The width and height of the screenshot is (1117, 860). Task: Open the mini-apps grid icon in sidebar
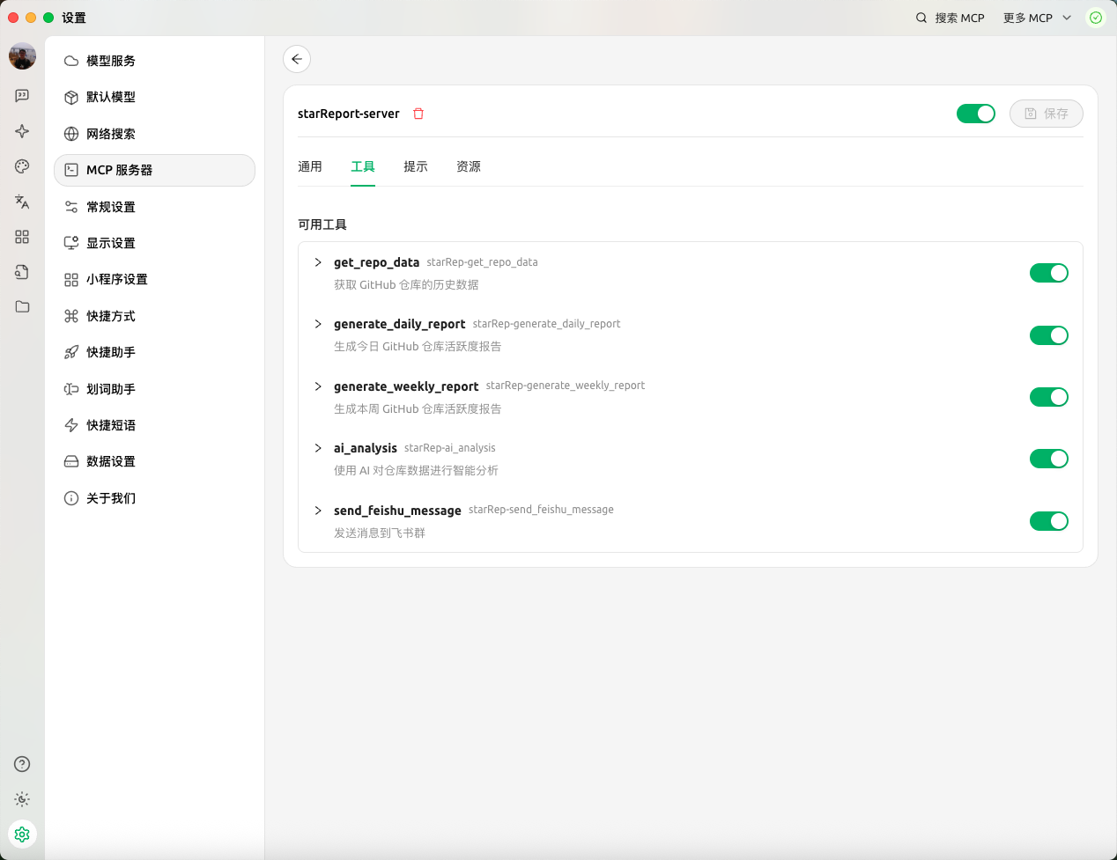[x=22, y=237]
